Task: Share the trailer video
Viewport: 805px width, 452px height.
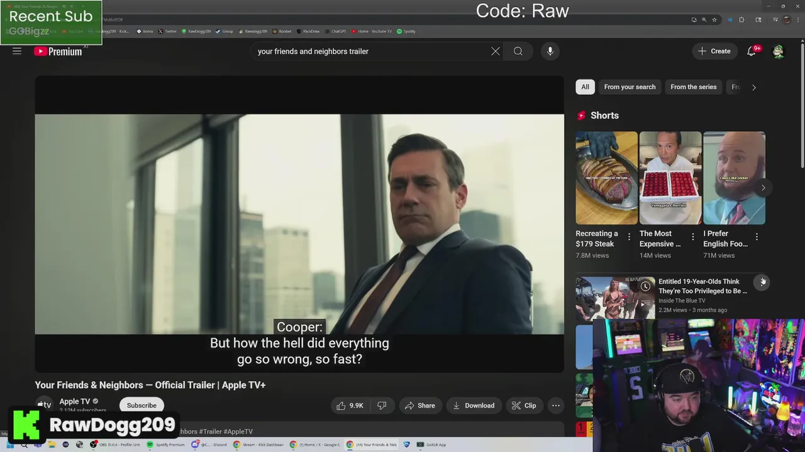Action: (x=419, y=406)
